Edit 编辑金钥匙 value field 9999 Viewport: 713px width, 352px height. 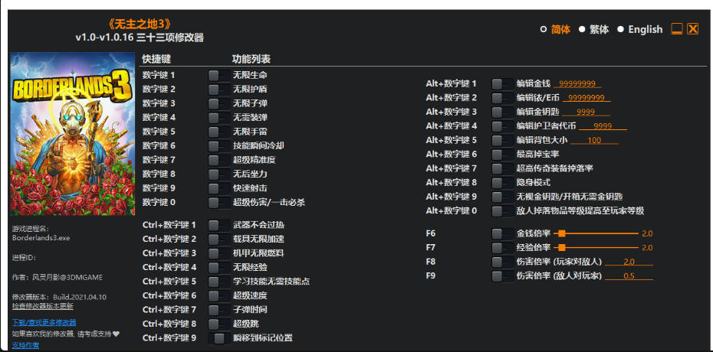pos(586,112)
